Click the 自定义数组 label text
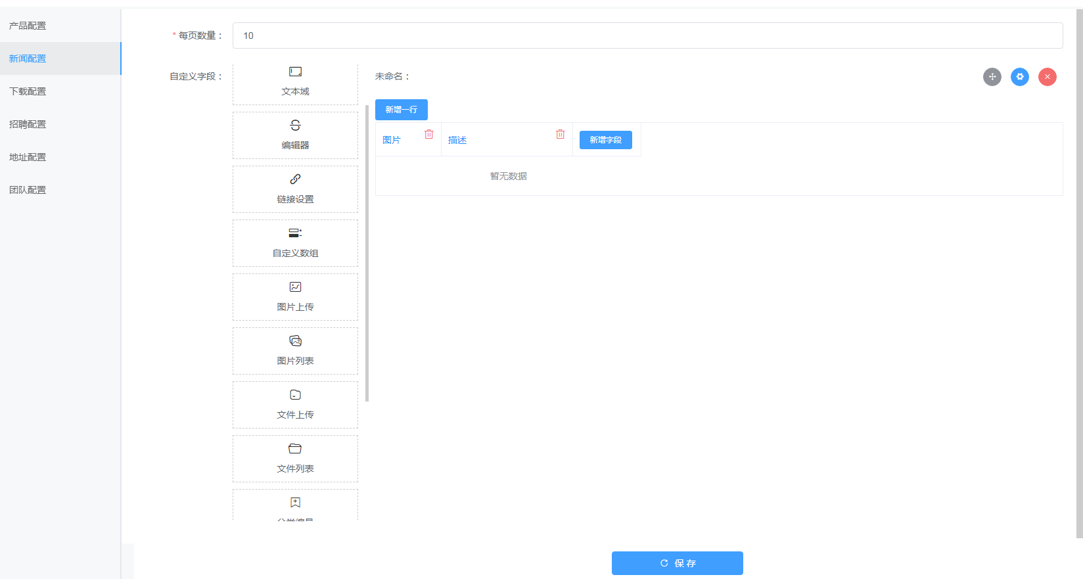Image resolution: width=1083 pixels, height=579 pixels. point(295,253)
